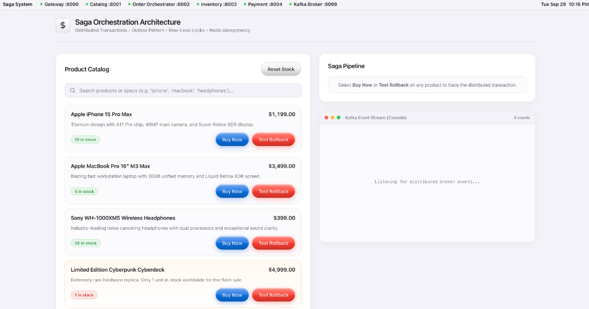Image resolution: width=589 pixels, height=309 pixels.
Task: Click the $1,199.00 price
Action: tap(282, 114)
